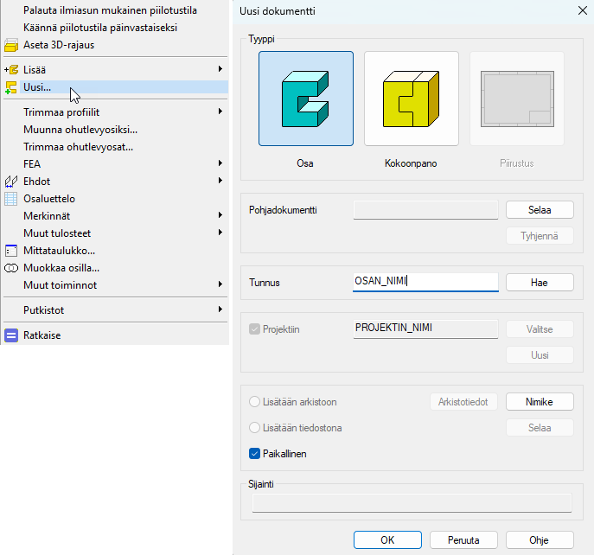Select the Osa part type icon
594x555 pixels.
coord(305,99)
